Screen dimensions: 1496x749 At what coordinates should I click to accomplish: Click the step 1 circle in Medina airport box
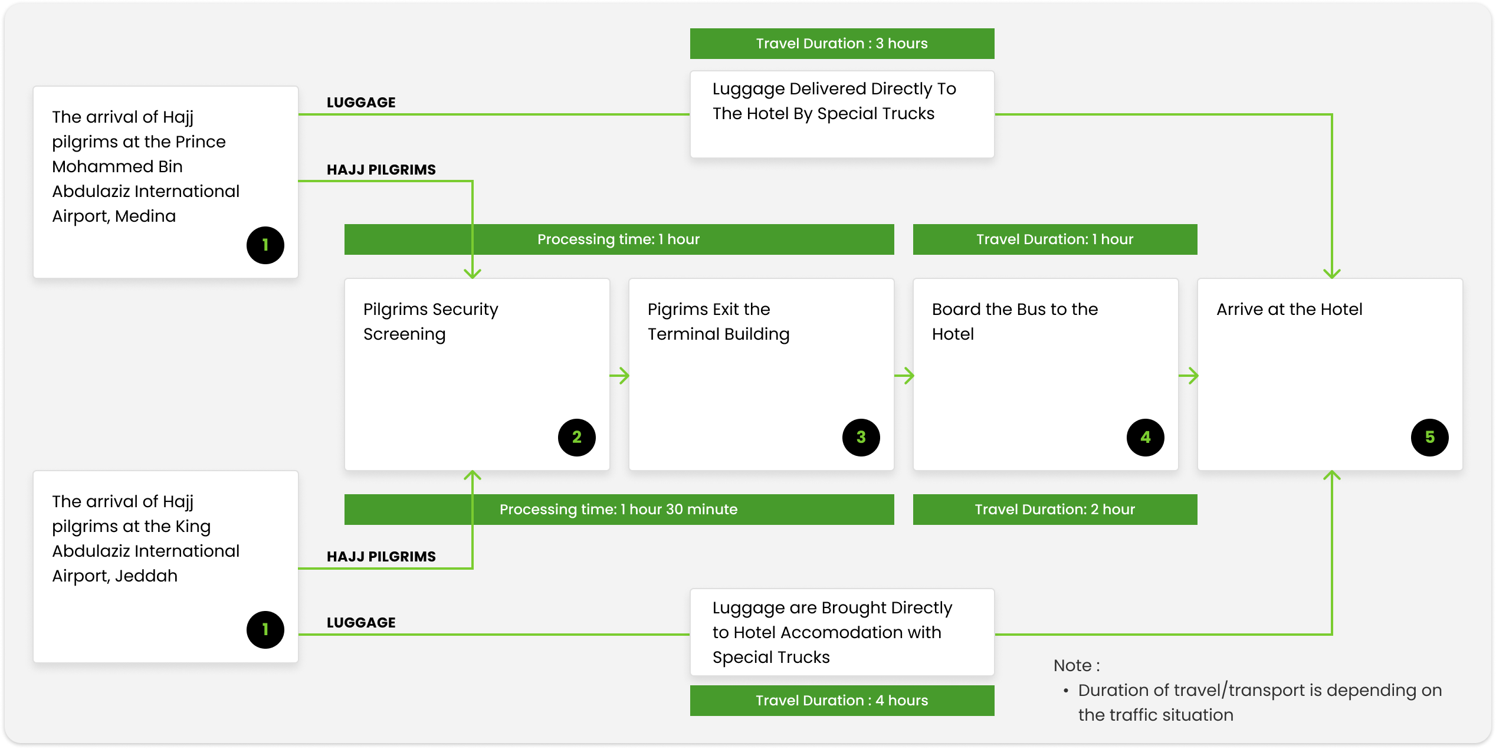265,245
